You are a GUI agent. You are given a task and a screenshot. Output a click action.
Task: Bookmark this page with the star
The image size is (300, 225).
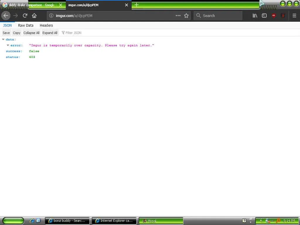pyautogui.click(x=186, y=16)
